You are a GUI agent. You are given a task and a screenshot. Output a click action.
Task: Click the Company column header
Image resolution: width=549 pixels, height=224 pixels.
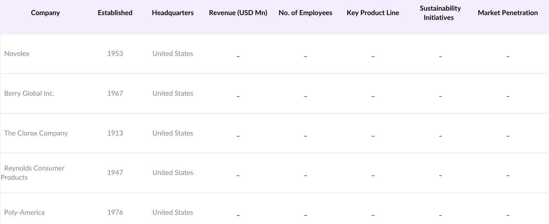coord(45,13)
